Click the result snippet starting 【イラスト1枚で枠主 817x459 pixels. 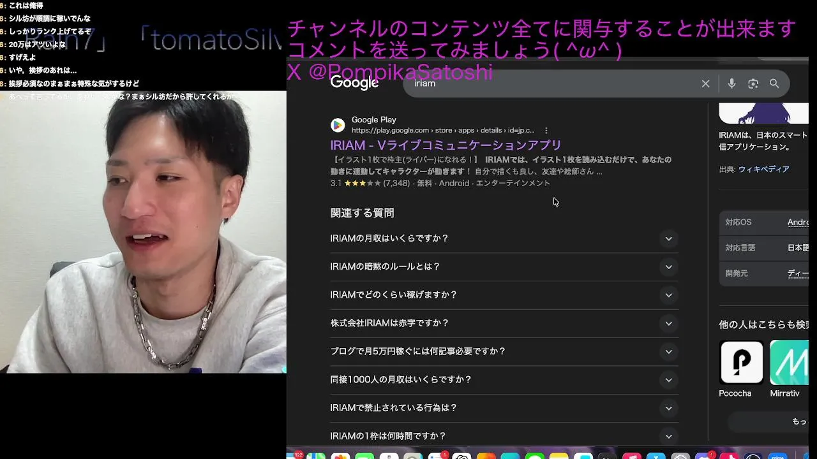pos(500,165)
